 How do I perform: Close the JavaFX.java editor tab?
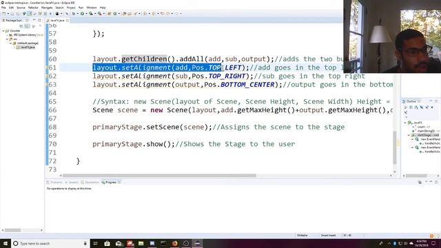(x=68, y=20)
